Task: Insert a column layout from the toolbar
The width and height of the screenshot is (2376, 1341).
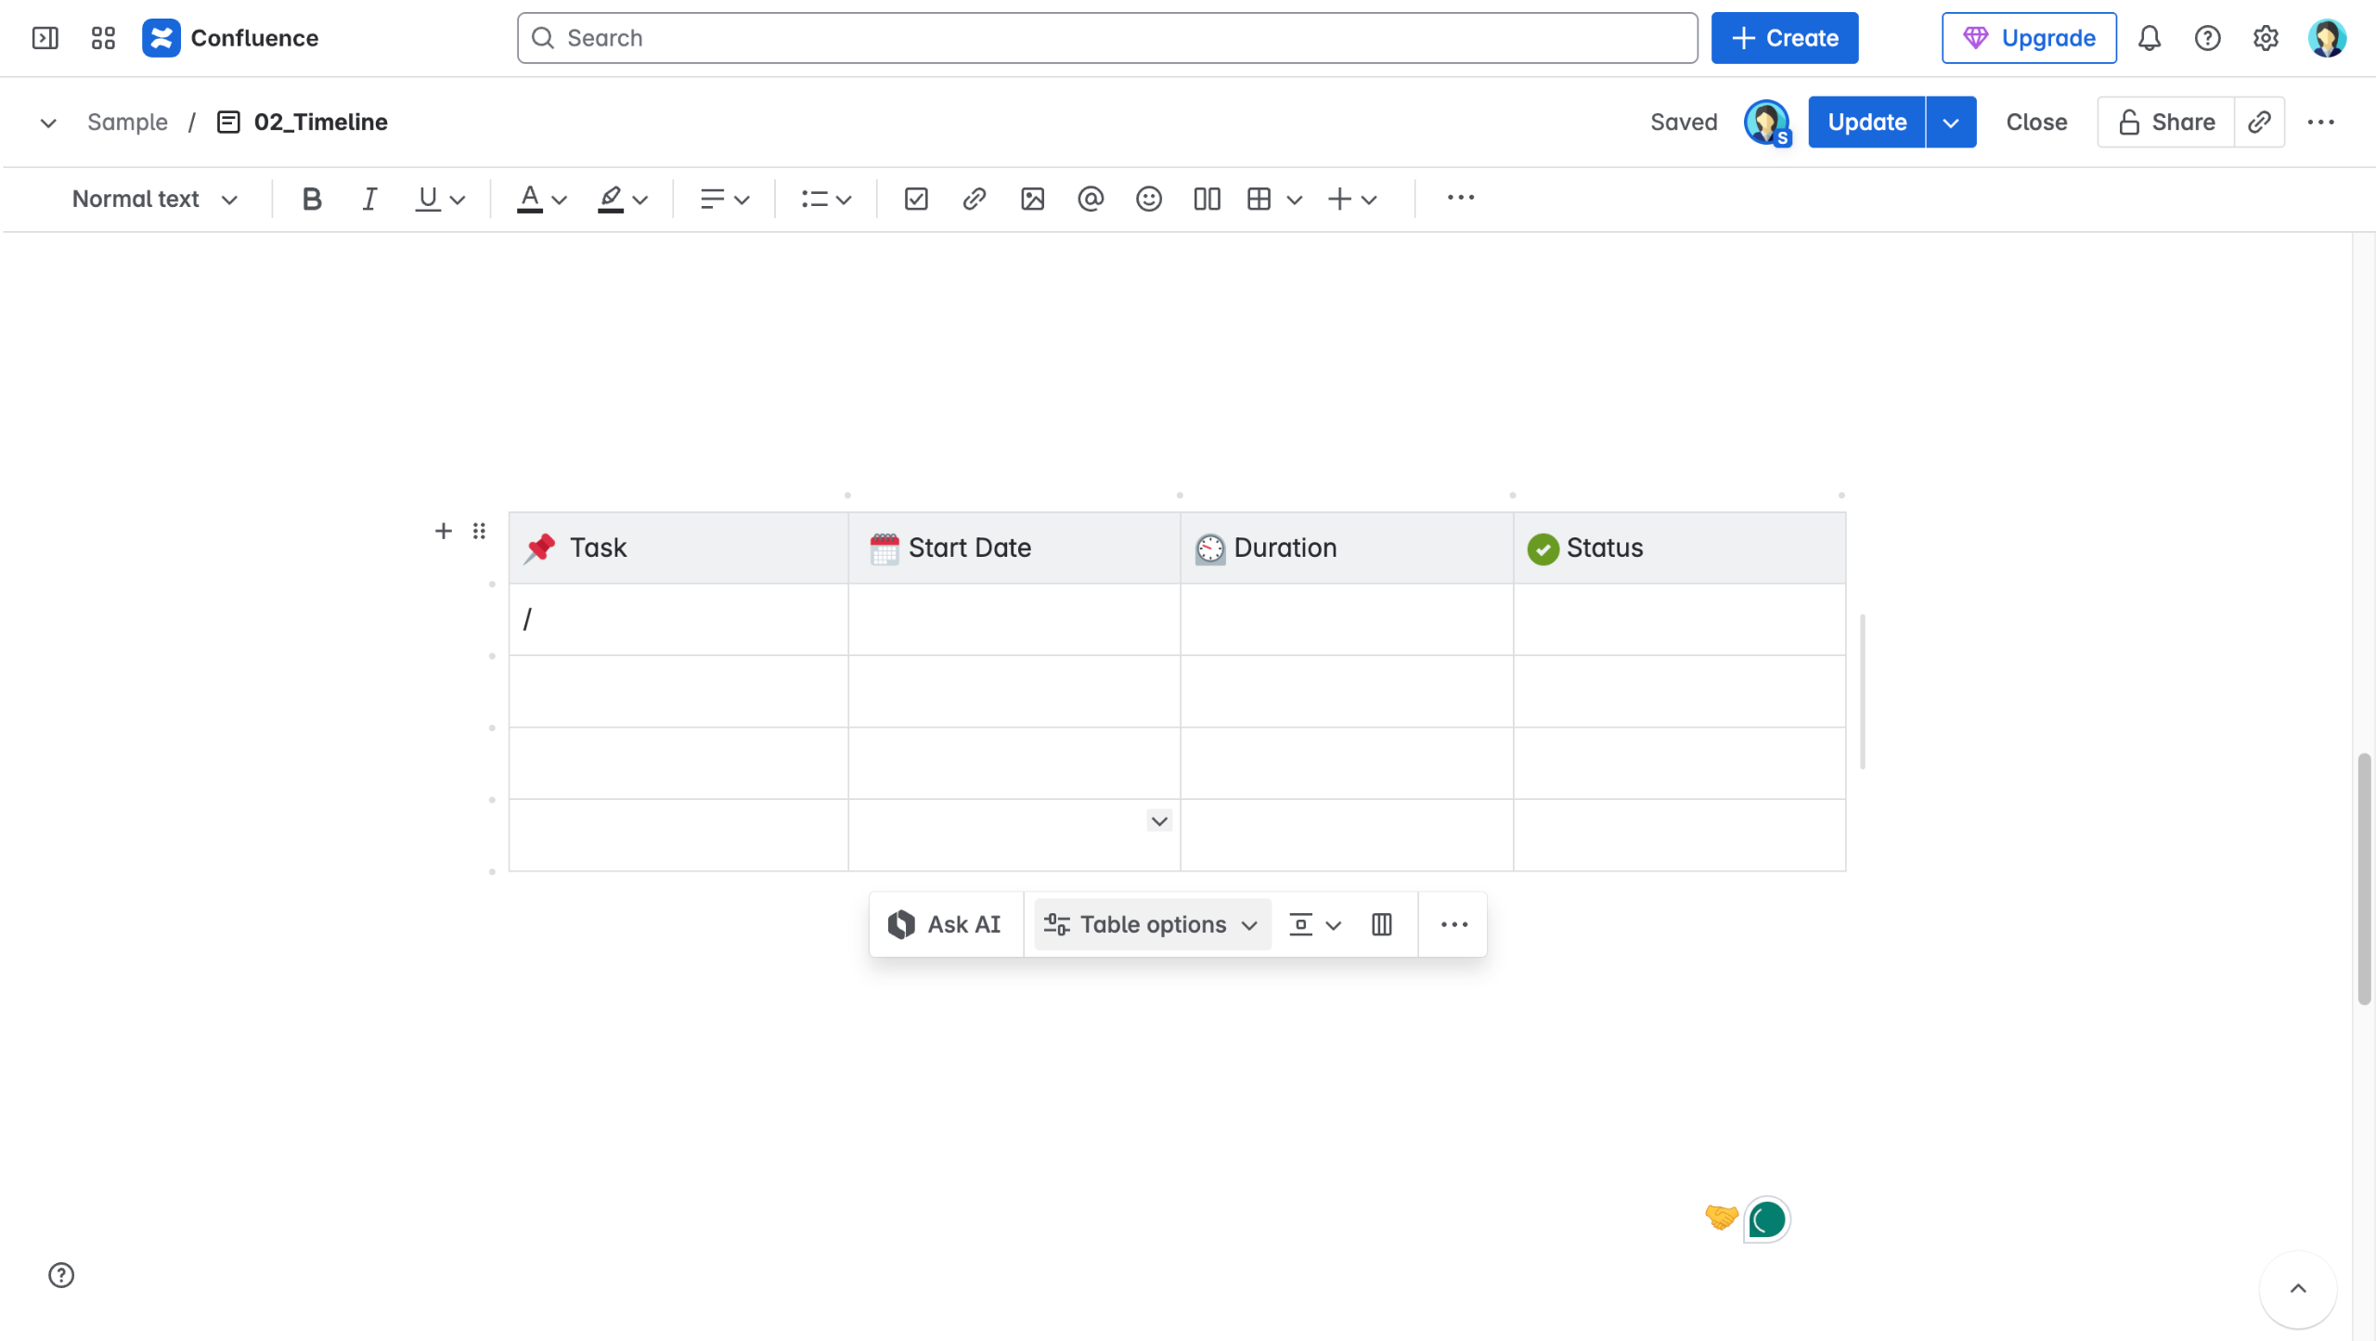Action: 1207,199
